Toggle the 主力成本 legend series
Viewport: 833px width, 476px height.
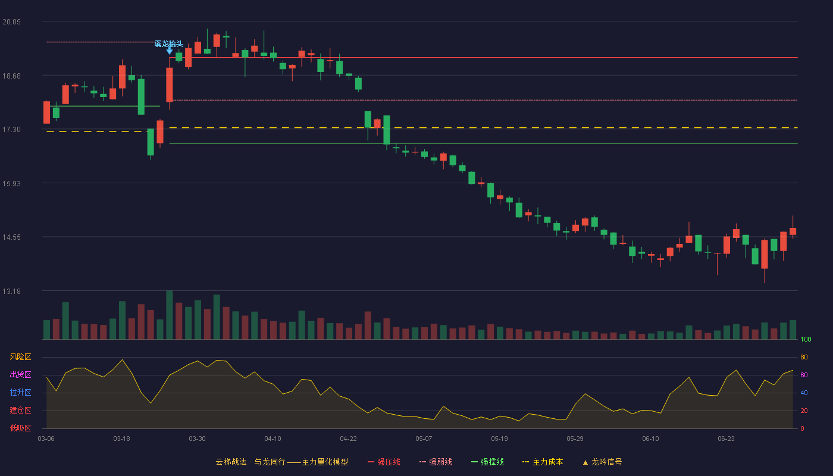(x=543, y=462)
